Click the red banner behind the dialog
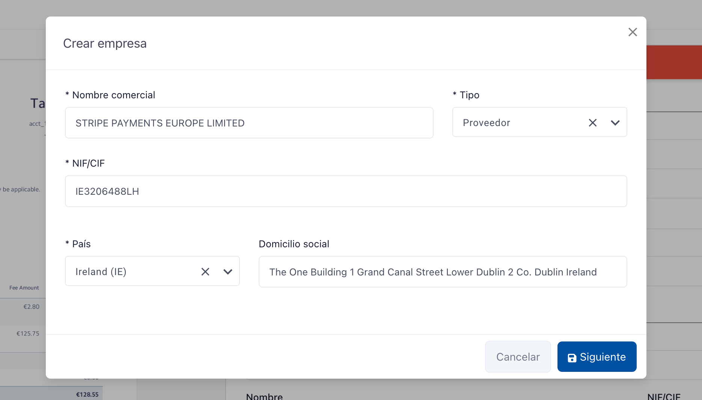This screenshot has width=702, height=400. coord(674,62)
